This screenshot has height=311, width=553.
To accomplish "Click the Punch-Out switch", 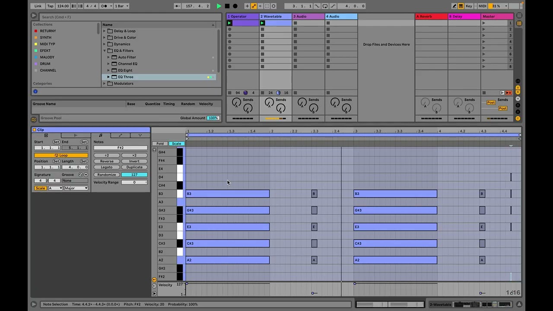I will tap(332, 6).
